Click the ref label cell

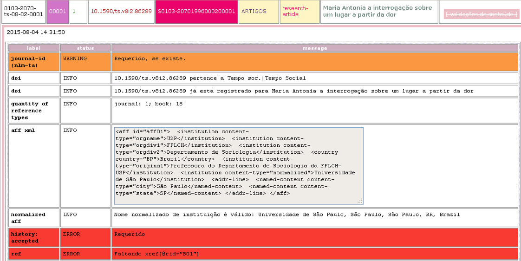[x=34, y=254]
